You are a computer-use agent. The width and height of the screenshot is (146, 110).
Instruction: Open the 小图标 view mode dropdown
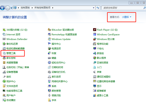pyautogui.click(x=126, y=17)
